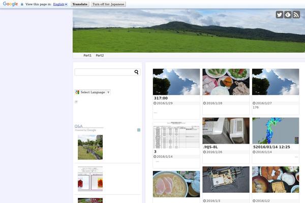Open the heater appliance thumbnail
This screenshot has height=203, width=305.
point(226,131)
